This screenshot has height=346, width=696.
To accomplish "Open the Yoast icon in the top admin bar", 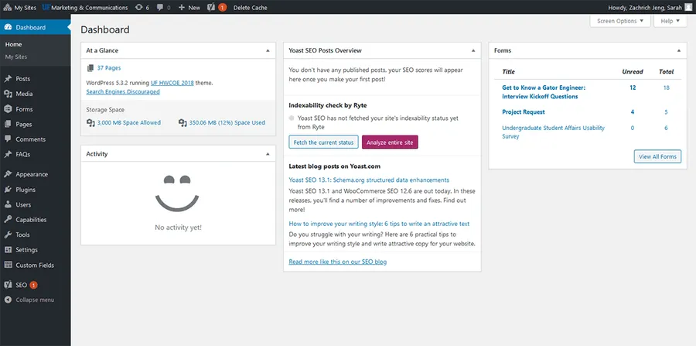I will coord(211,8).
